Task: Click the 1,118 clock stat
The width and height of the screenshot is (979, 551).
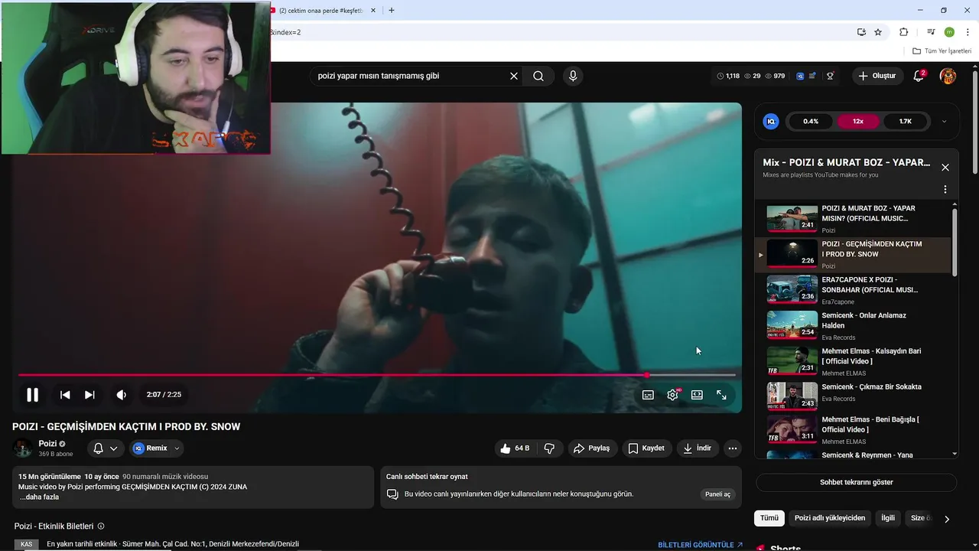Action: [x=728, y=76]
